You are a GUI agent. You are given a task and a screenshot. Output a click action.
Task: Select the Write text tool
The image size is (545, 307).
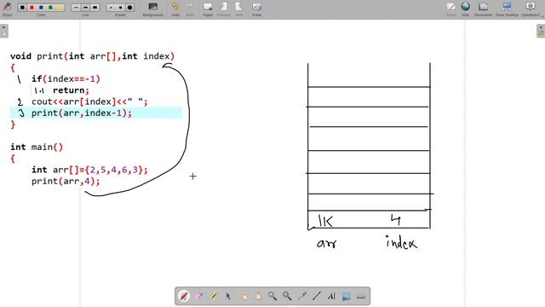tap(331, 296)
